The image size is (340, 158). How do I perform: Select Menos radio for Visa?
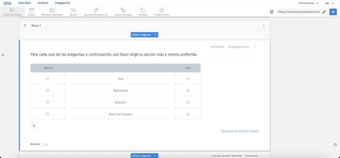click(48, 79)
